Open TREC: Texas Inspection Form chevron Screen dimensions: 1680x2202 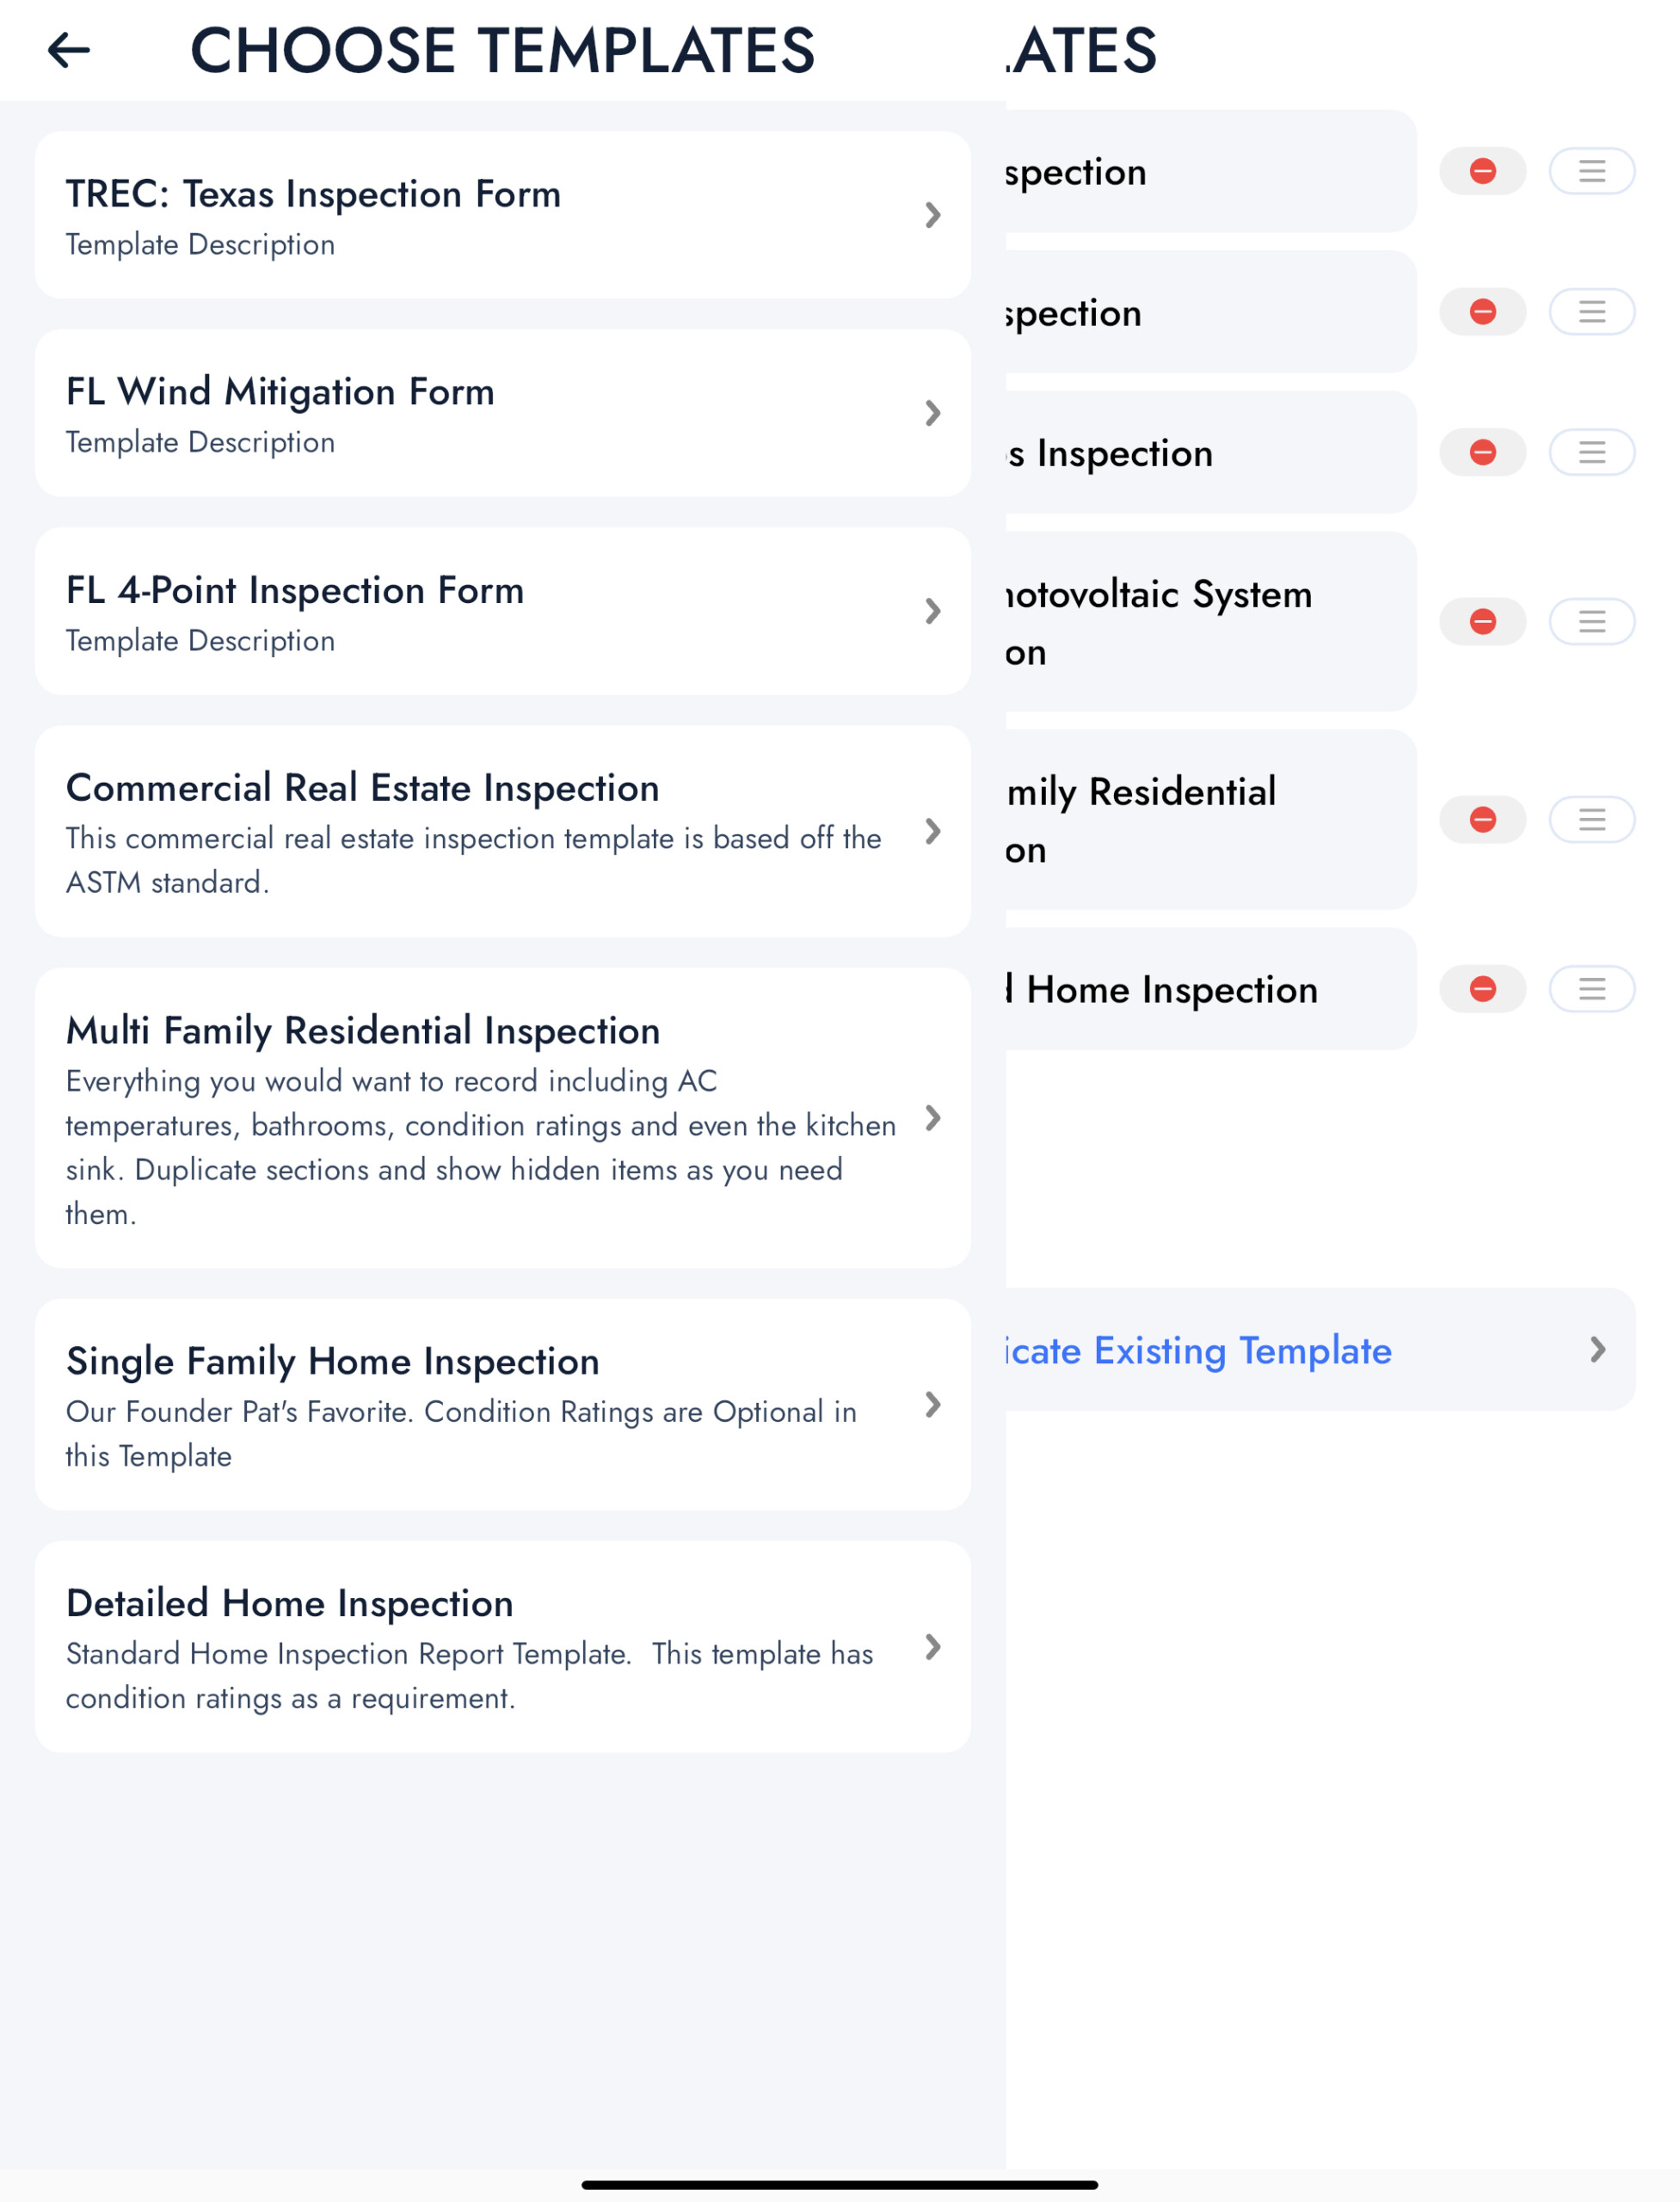pyautogui.click(x=932, y=215)
